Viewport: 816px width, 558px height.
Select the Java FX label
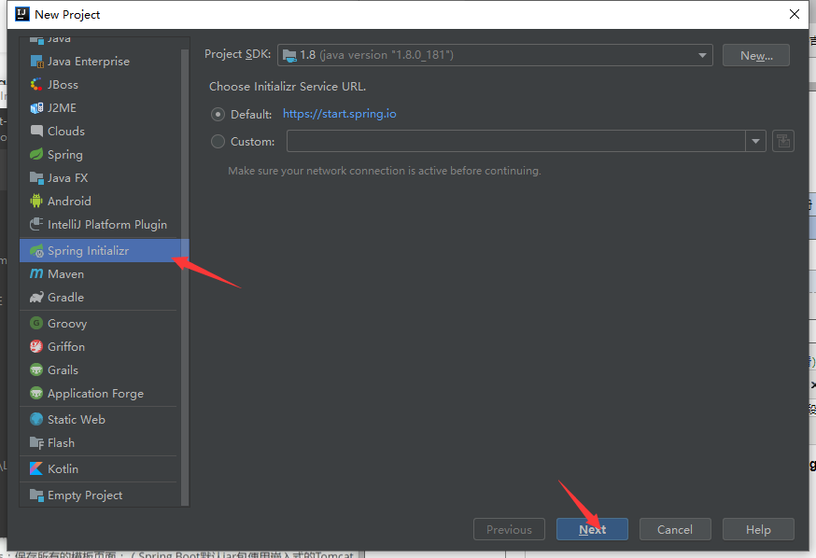67,178
